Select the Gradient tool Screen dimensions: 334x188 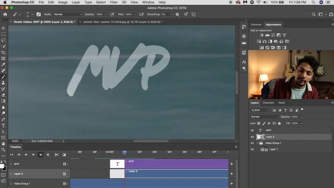3,101
